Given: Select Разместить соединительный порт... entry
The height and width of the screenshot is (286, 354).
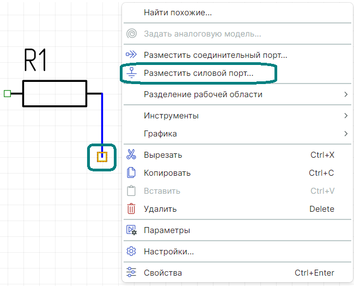Looking at the screenshot, I should tap(215, 55).
